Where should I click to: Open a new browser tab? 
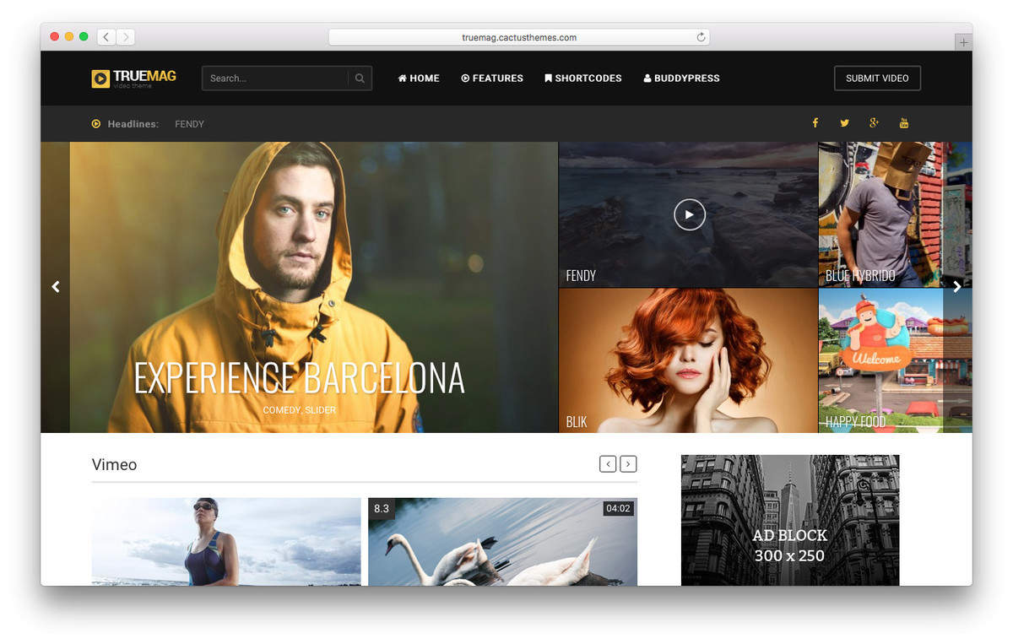click(x=963, y=42)
